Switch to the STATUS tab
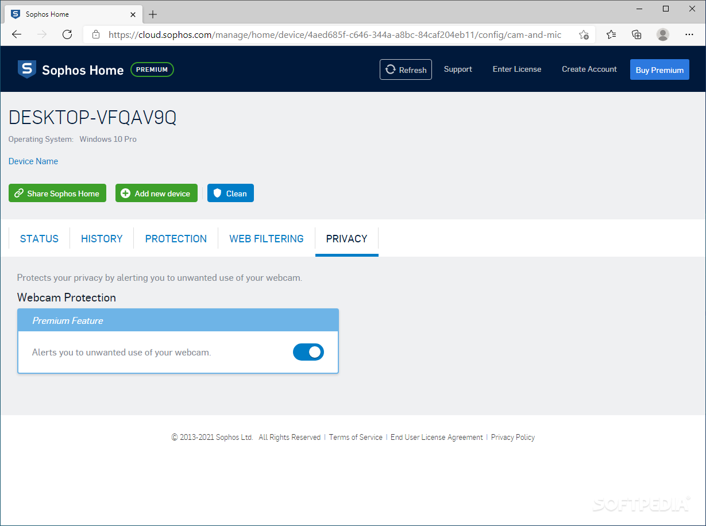This screenshot has width=706, height=526. click(39, 239)
